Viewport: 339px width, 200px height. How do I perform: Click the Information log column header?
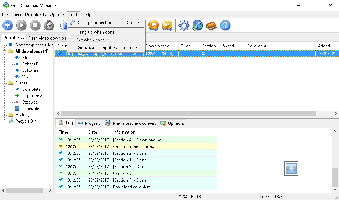164,132
